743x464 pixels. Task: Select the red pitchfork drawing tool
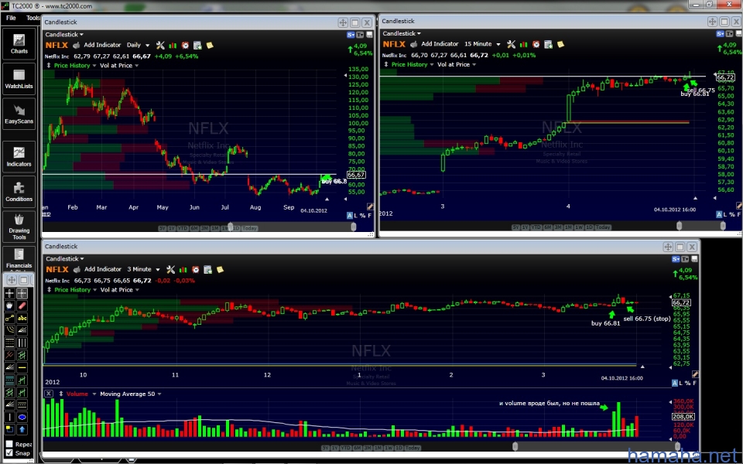[x=9, y=355]
